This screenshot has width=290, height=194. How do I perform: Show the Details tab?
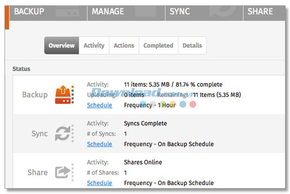point(192,45)
